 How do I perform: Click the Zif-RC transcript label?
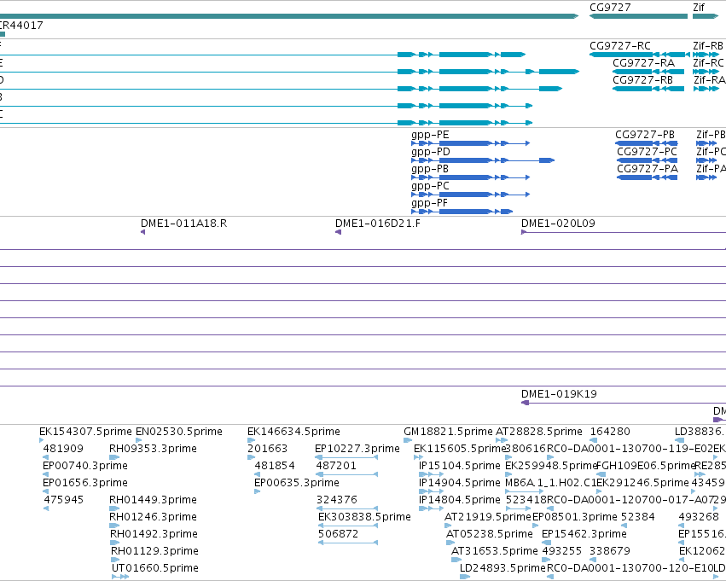[708, 63]
